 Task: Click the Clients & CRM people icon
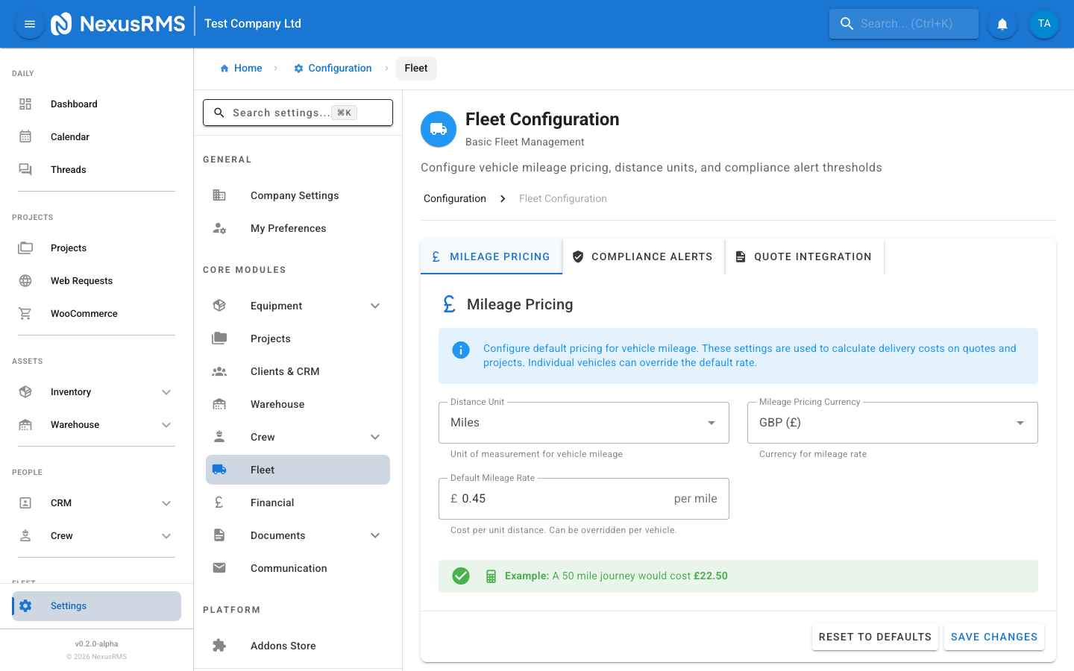(x=219, y=371)
